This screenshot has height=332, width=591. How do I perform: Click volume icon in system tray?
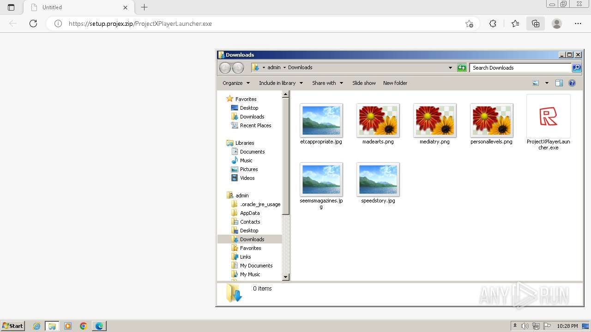coord(525,326)
